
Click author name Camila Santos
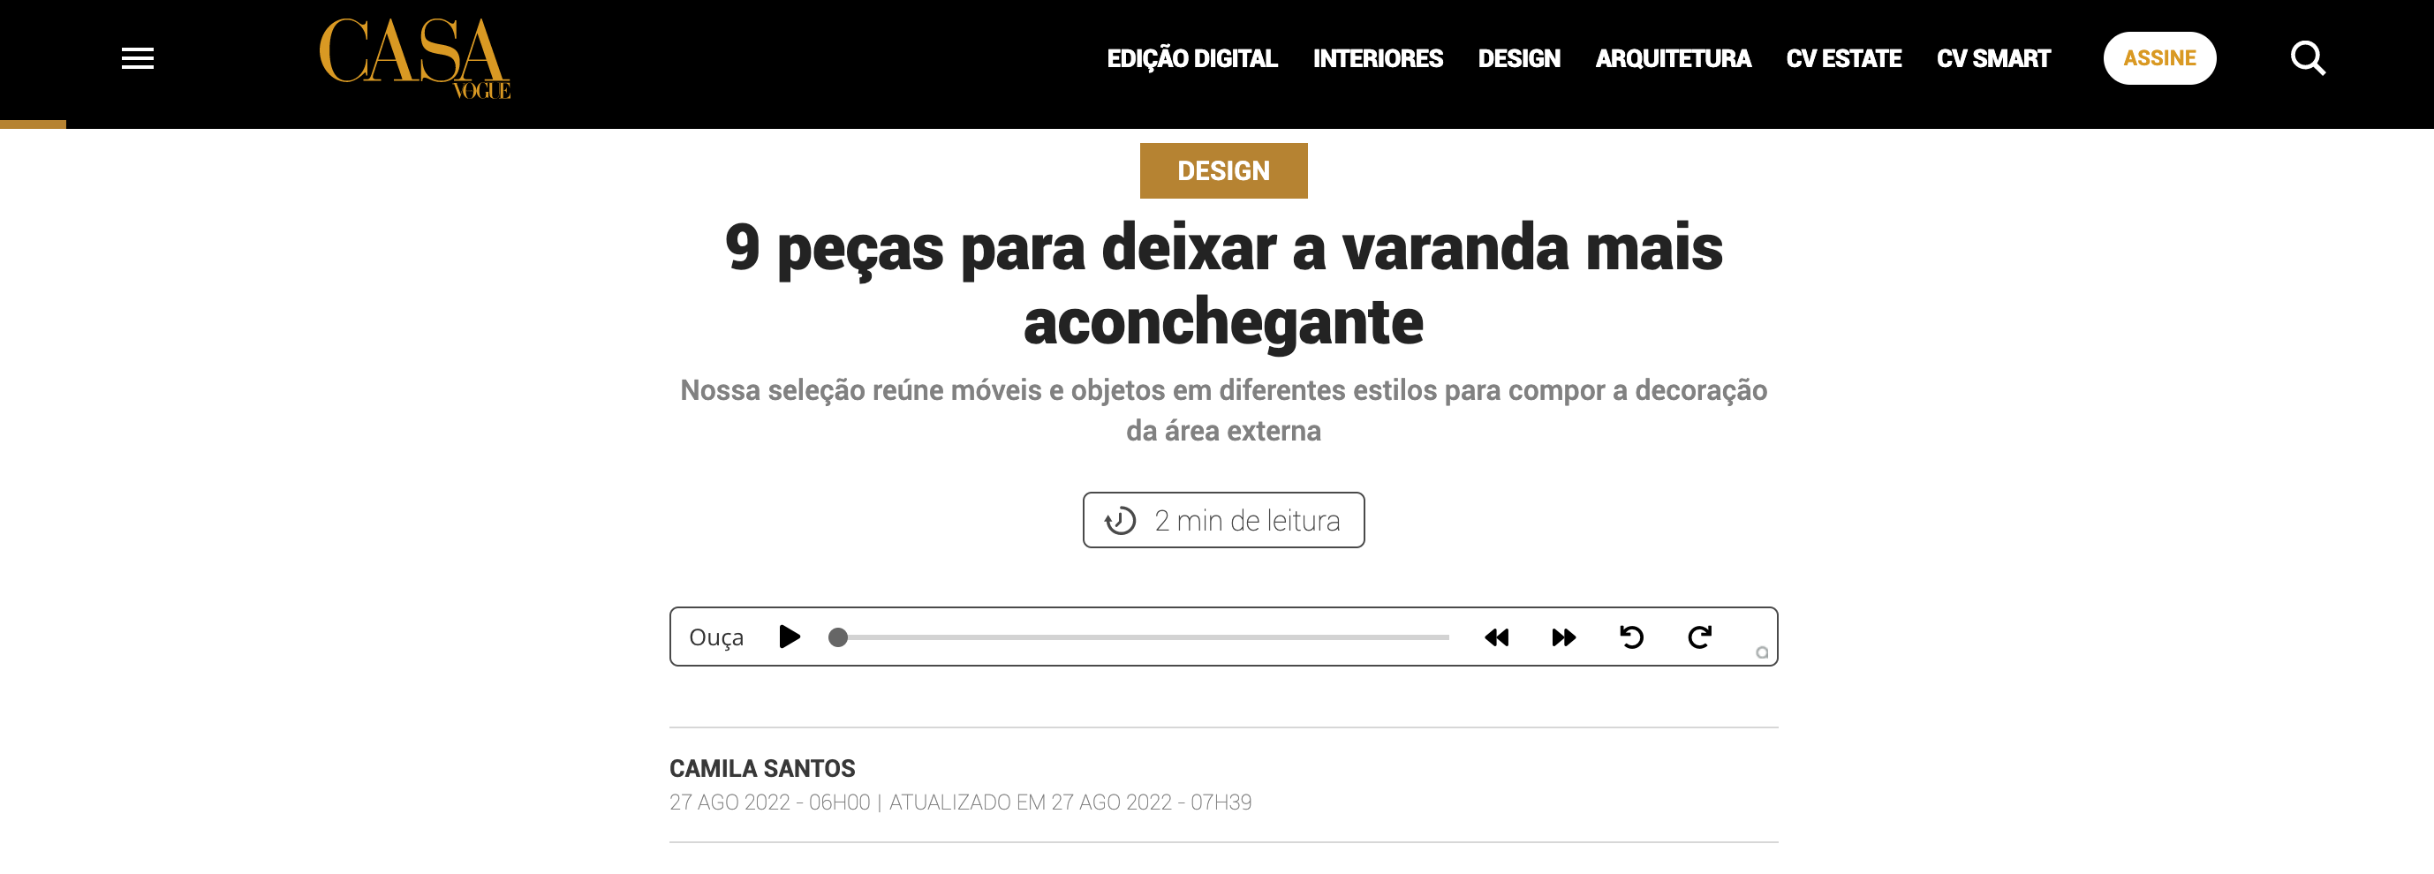(x=761, y=768)
